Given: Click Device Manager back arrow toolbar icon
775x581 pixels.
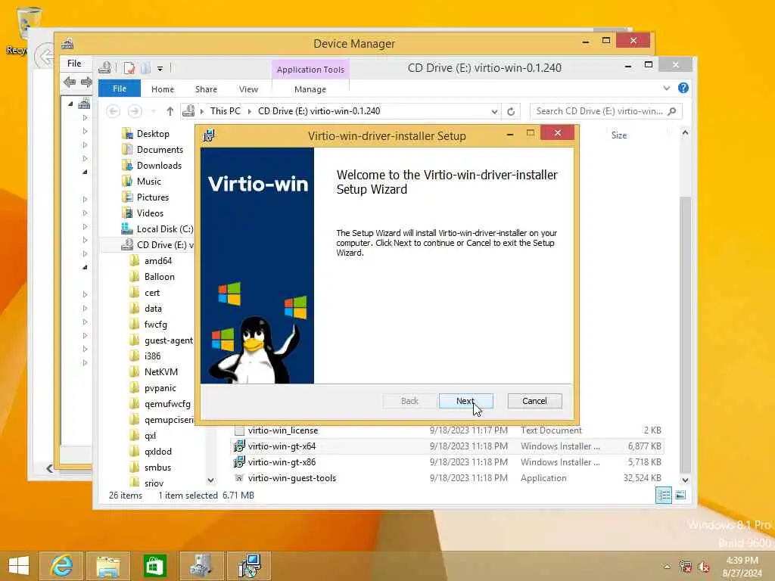Looking at the screenshot, I should click(x=69, y=82).
